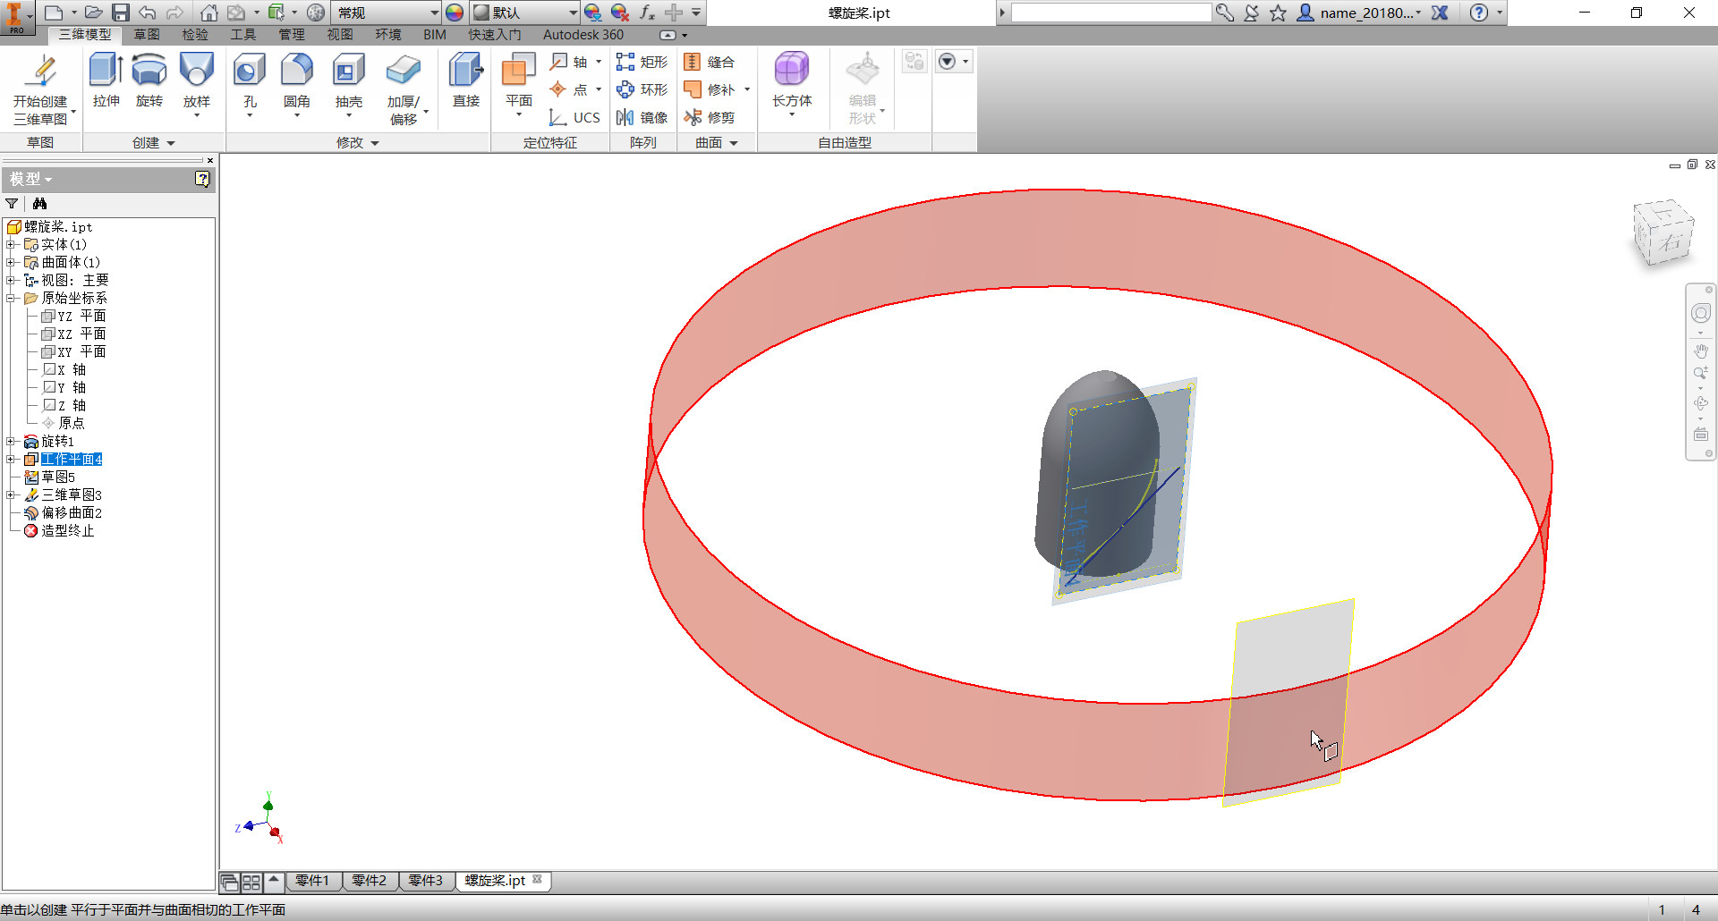Viewport: 1718px width, 921px height.
Task: Activate the 圆角 (Fillet) tool
Action: pyautogui.click(x=297, y=82)
